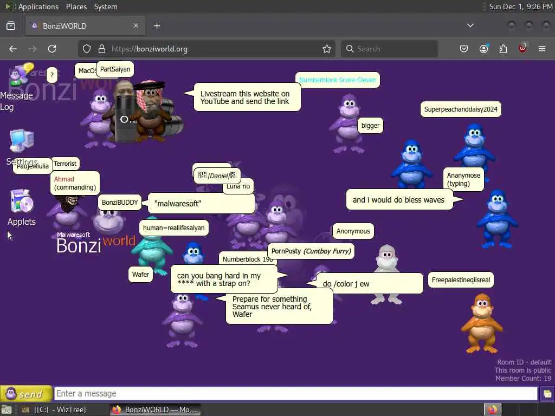Click the send button

coord(26,393)
